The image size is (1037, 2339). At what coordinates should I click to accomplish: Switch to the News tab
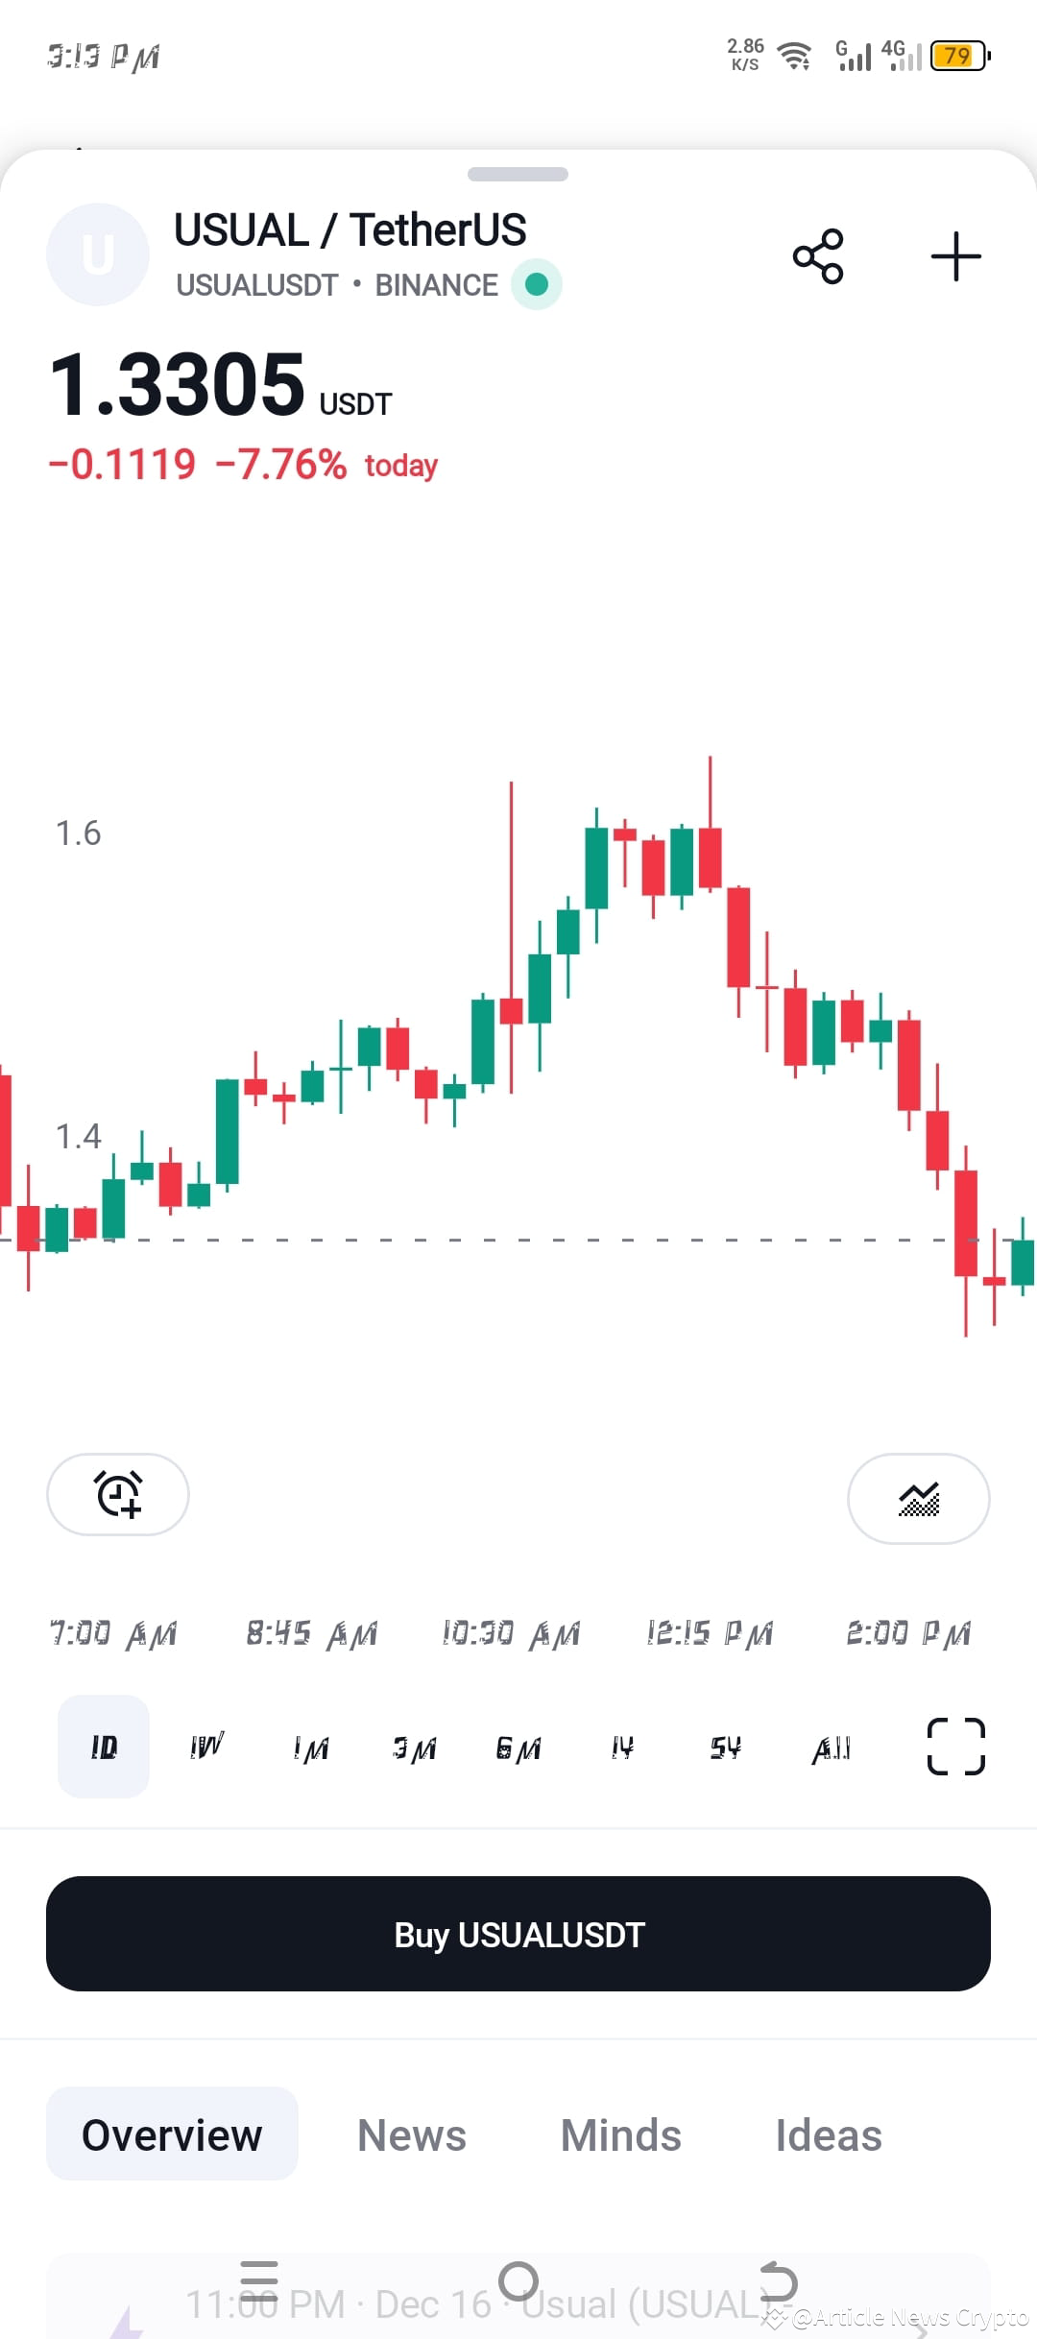point(411,2135)
